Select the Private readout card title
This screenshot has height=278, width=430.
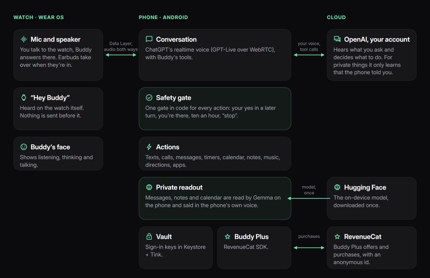tap(179, 187)
